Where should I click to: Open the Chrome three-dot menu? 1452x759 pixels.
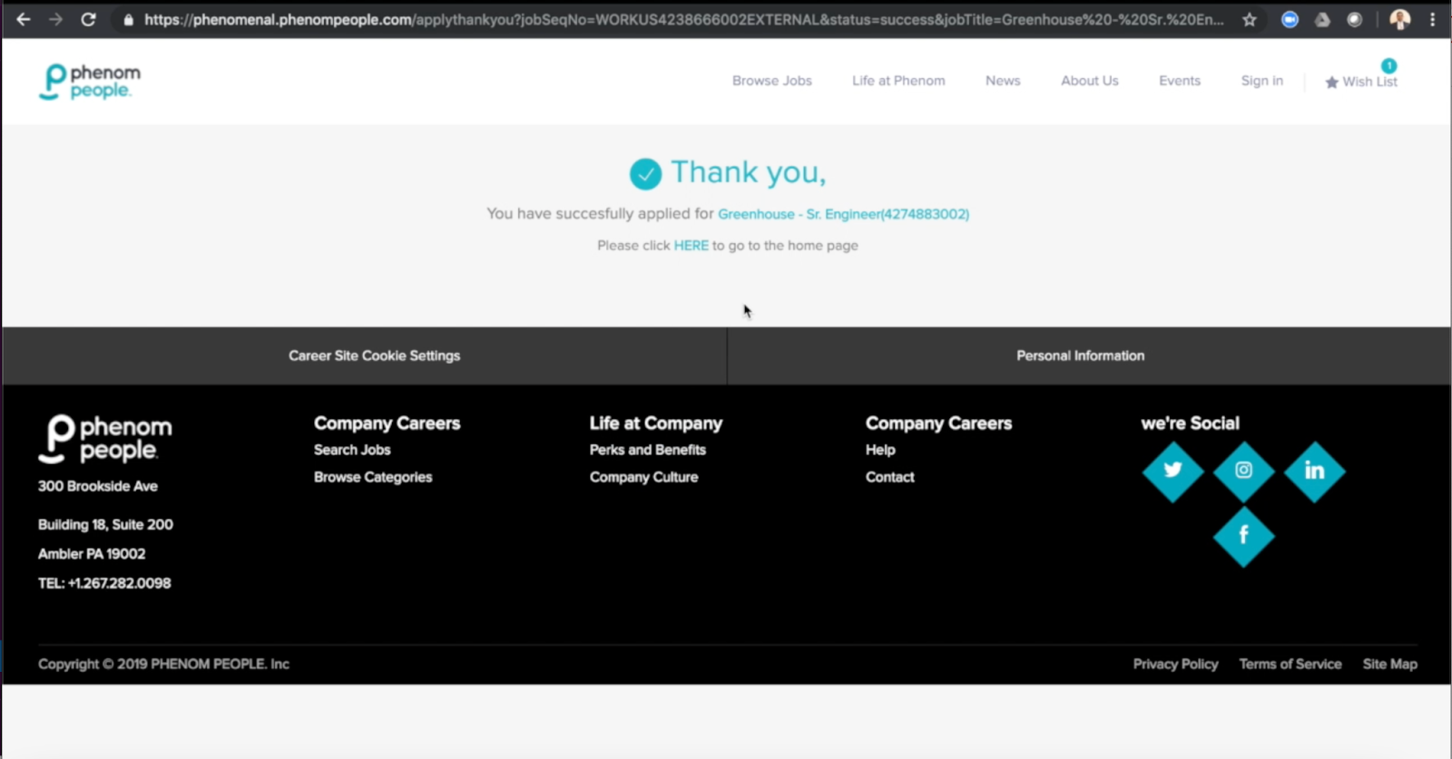1433,19
